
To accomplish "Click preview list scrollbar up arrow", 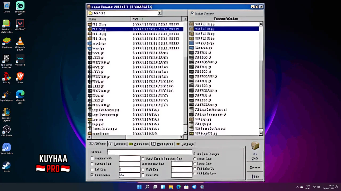I will pyautogui.click(x=261, y=24).
